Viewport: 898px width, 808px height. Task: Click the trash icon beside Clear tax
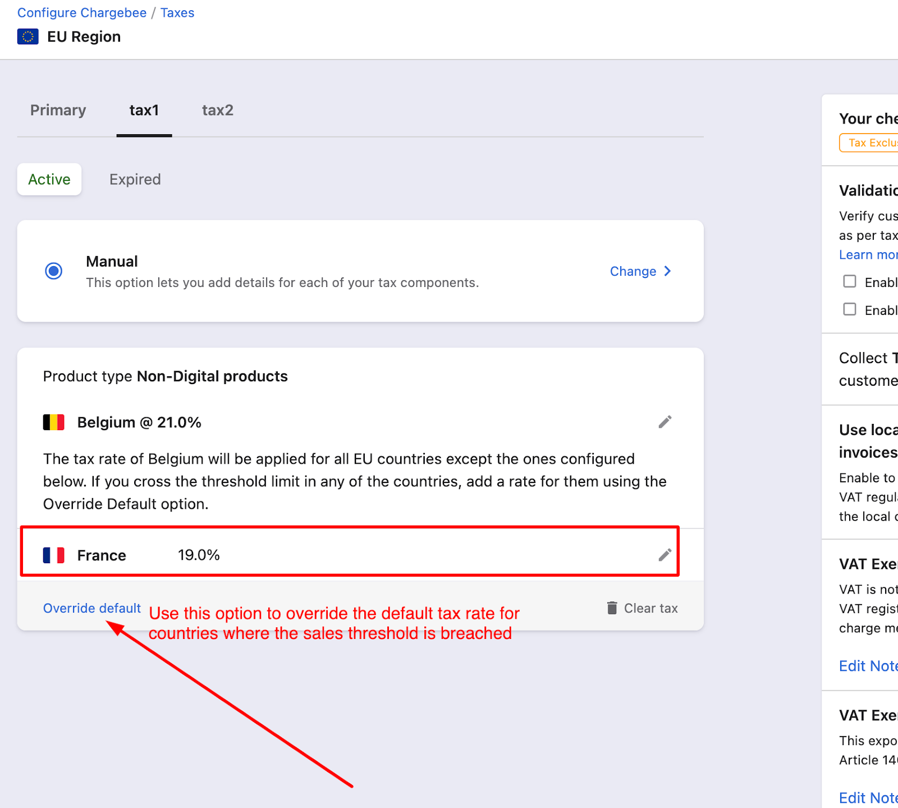click(612, 608)
